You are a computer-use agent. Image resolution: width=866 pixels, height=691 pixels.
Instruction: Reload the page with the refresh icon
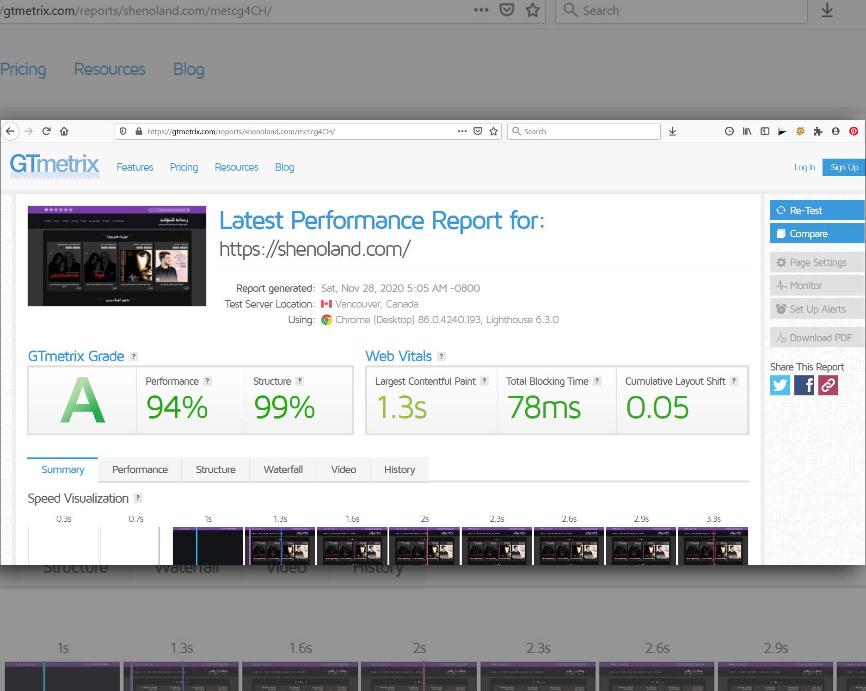tap(46, 131)
